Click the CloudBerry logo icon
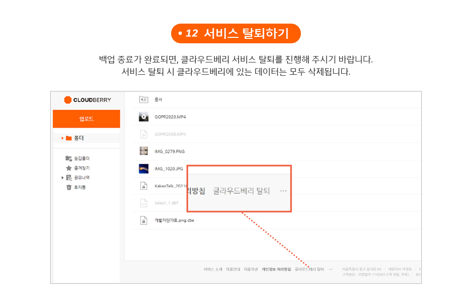472x305 pixels. click(68, 100)
